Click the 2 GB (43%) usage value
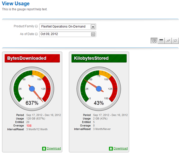 coord(100,118)
